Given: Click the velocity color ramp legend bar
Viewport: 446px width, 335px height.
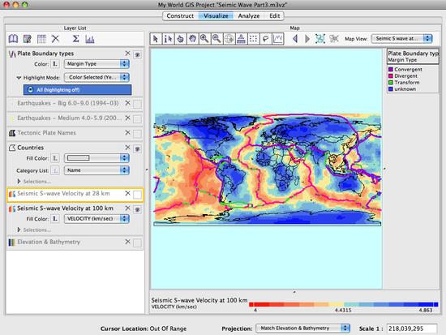Looking at the screenshot, I should point(344,304).
